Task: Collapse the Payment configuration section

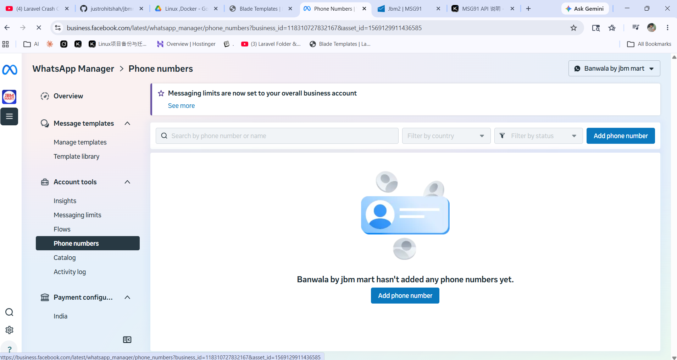Action: (128, 298)
